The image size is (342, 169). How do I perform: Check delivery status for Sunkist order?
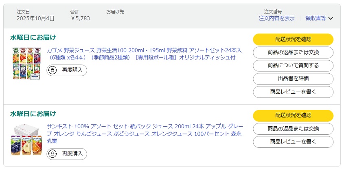point(293,115)
